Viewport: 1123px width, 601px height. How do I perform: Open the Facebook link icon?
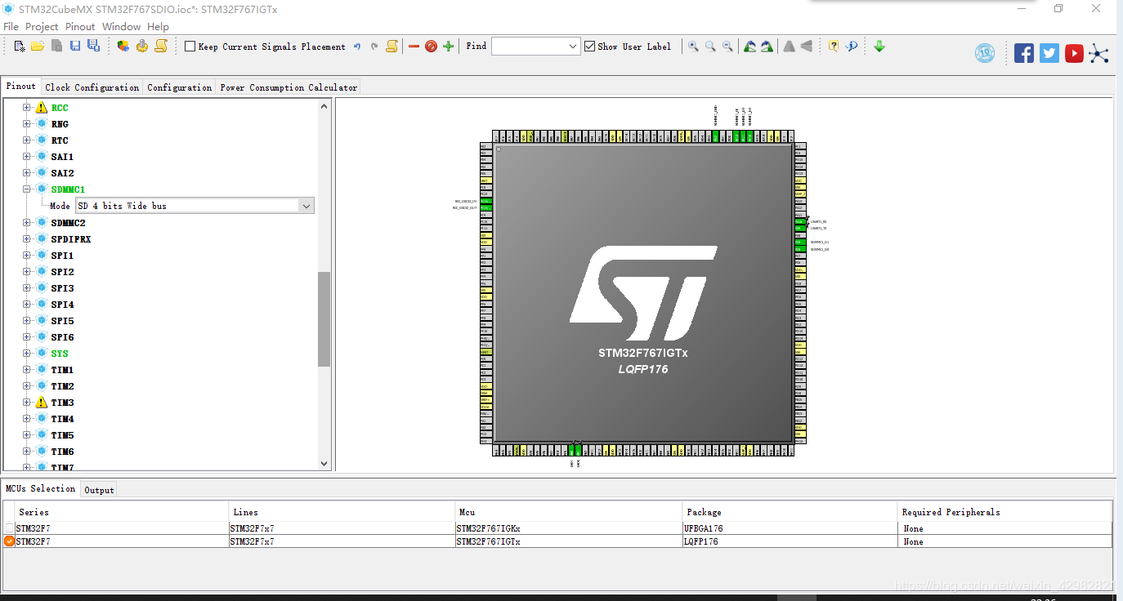click(x=1024, y=53)
